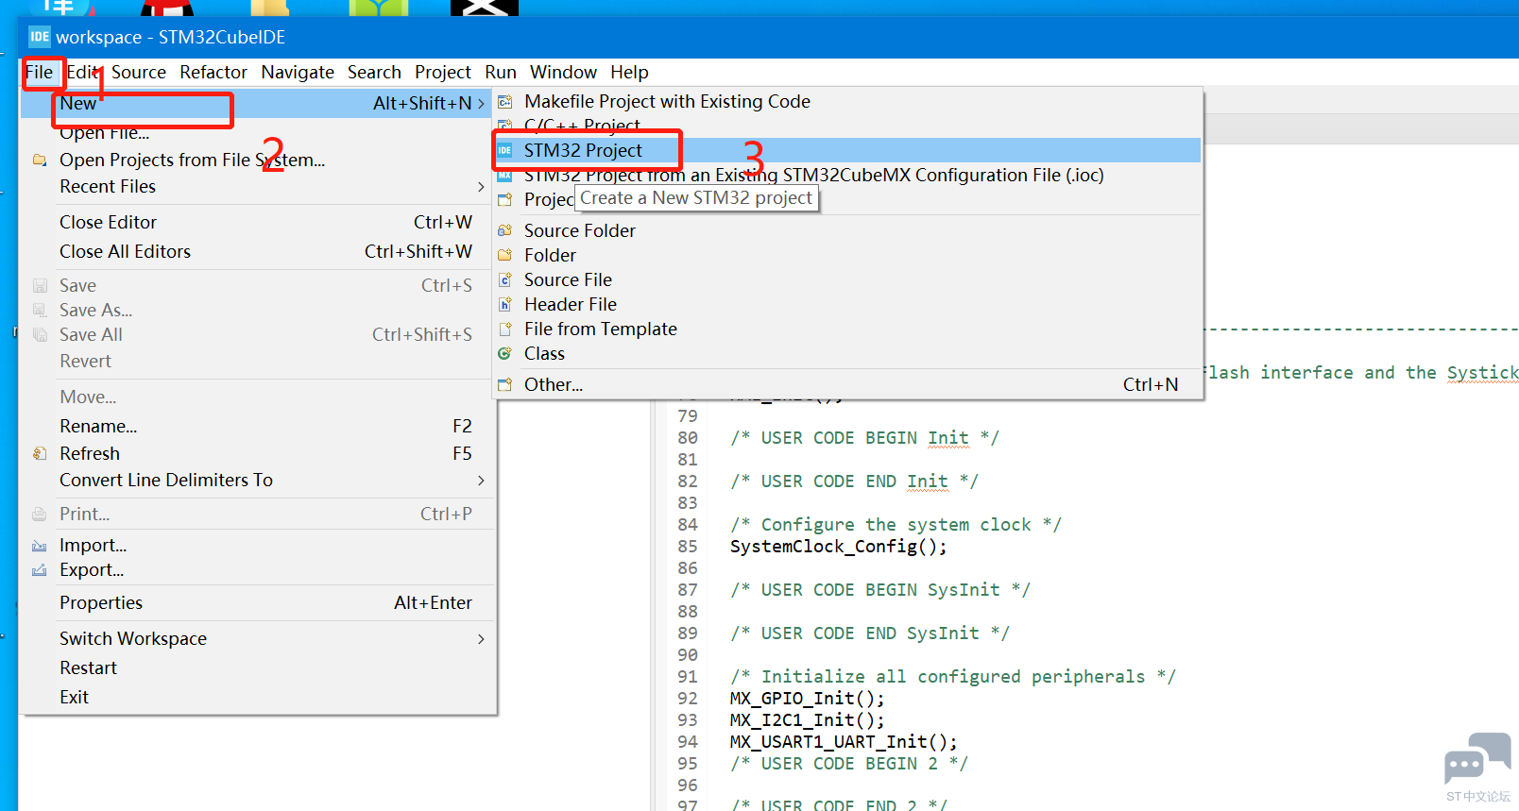The height and width of the screenshot is (811, 1519).
Task: Click the Refresh icon in File menu
Action: [x=40, y=453]
